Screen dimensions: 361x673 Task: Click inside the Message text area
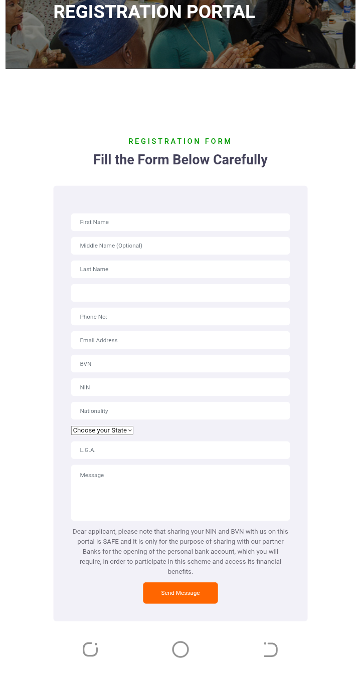pos(180,493)
